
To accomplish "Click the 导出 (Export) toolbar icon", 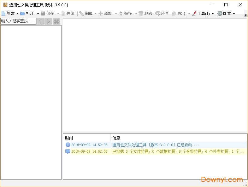I will tap(174, 14).
